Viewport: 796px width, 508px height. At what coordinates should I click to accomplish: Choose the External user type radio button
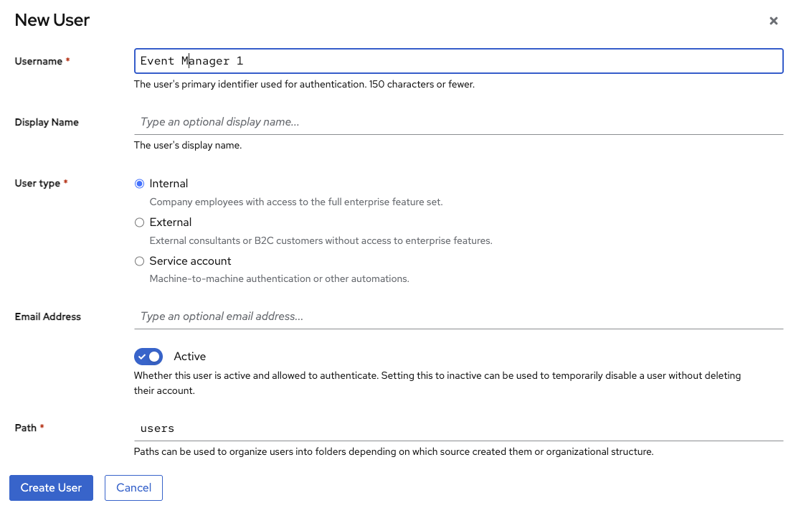click(x=140, y=222)
